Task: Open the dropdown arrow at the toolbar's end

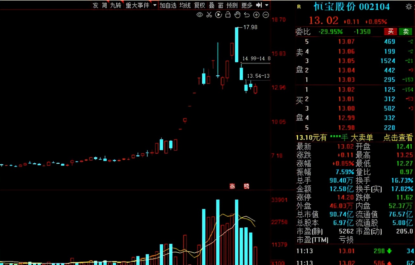Action: pos(267,5)
